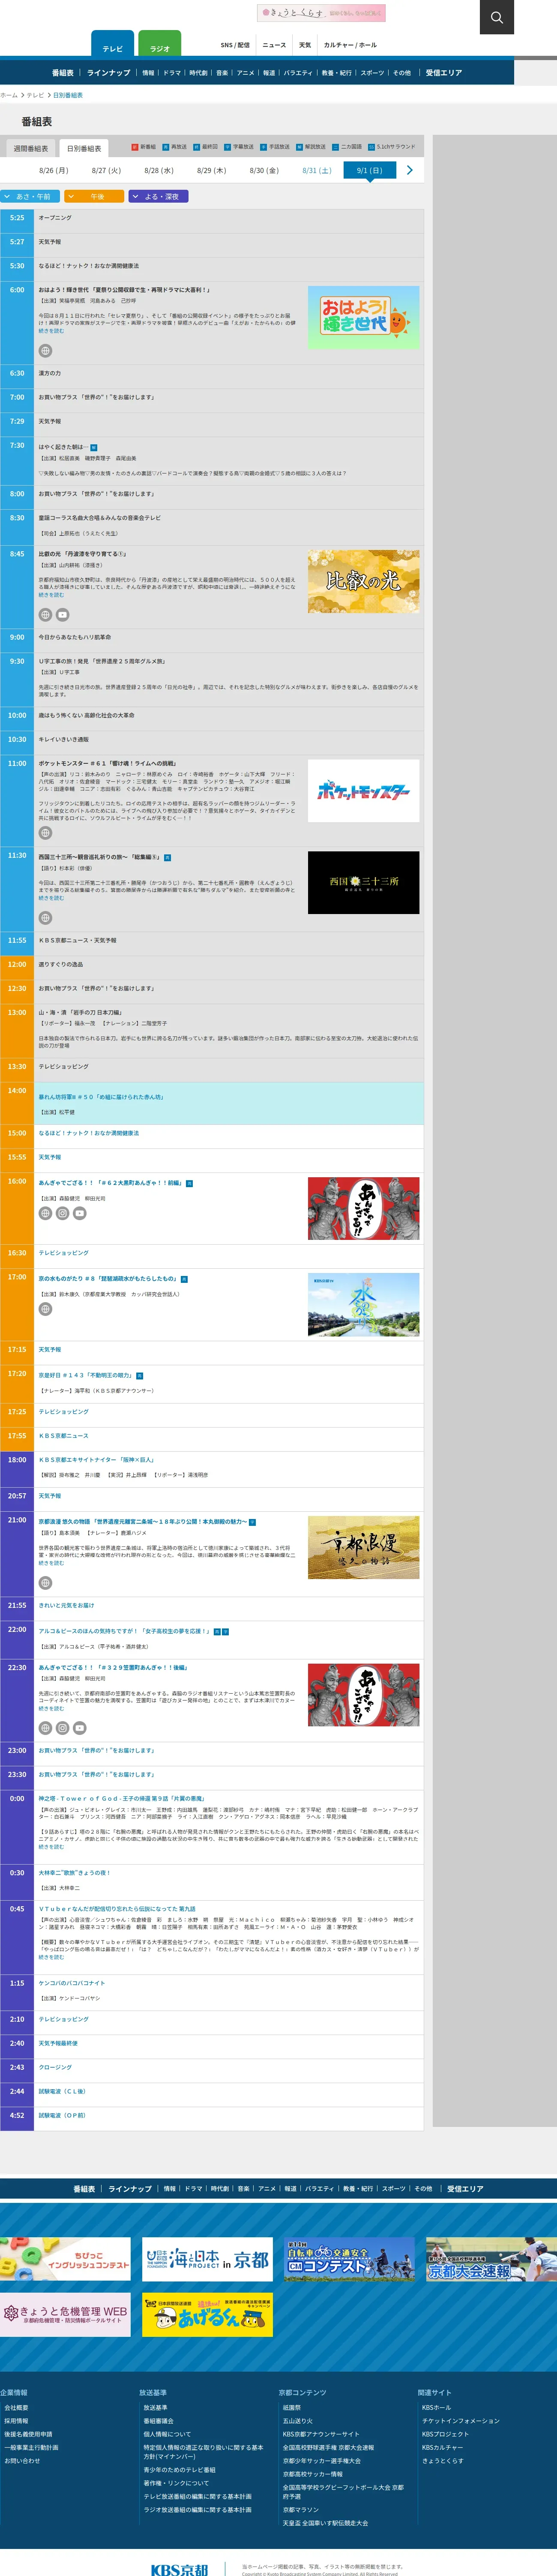Click the ポケットモンスター programme thumbnail

[363, 791]
